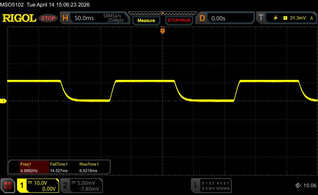Open the function navigation grid icon
Viewport: 318px width, 195px height.
click(8, 185)
